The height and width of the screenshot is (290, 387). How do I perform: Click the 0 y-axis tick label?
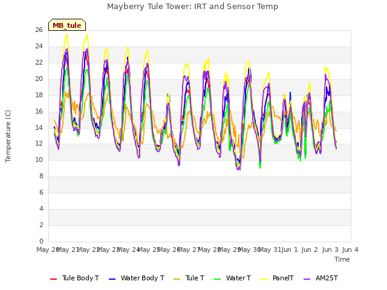41,241
